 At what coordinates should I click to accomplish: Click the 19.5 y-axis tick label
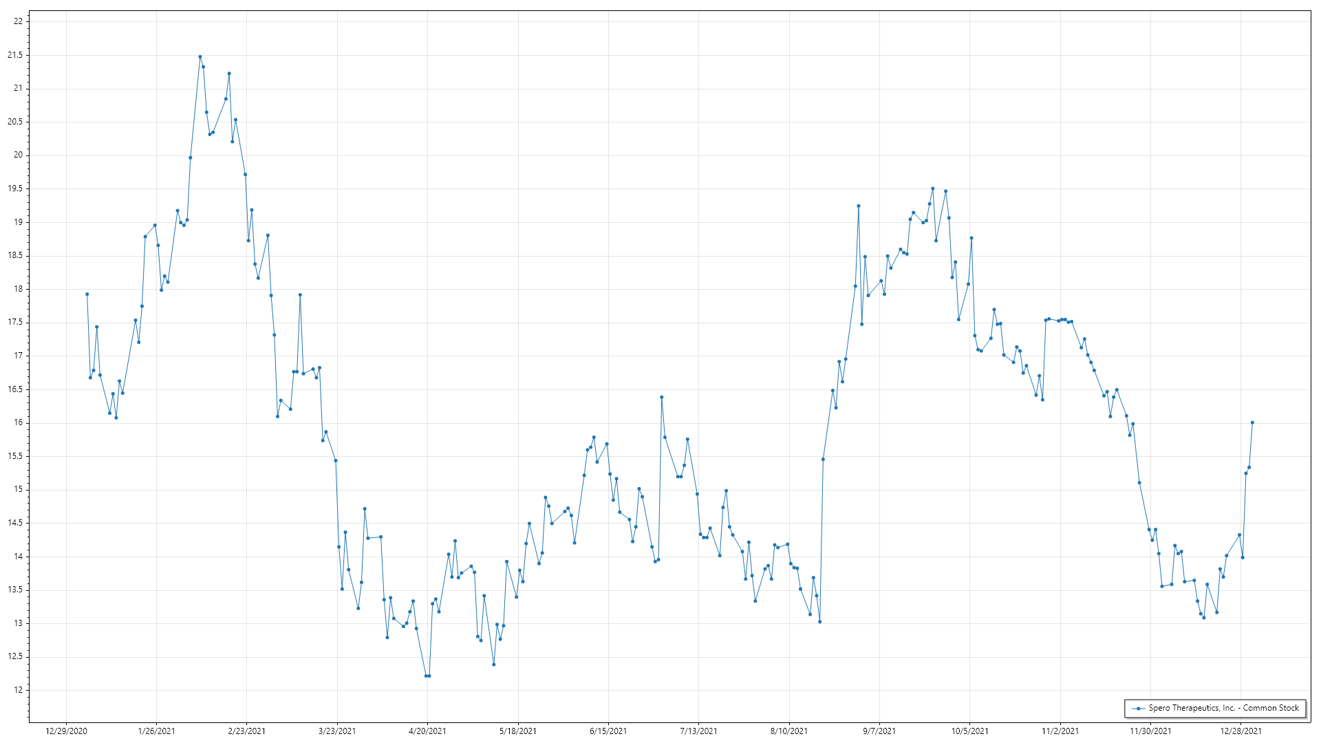pyautogui.click(x=15, y=189)
